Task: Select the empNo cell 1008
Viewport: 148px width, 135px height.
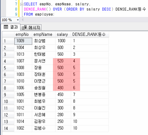Action: [23, 68]
